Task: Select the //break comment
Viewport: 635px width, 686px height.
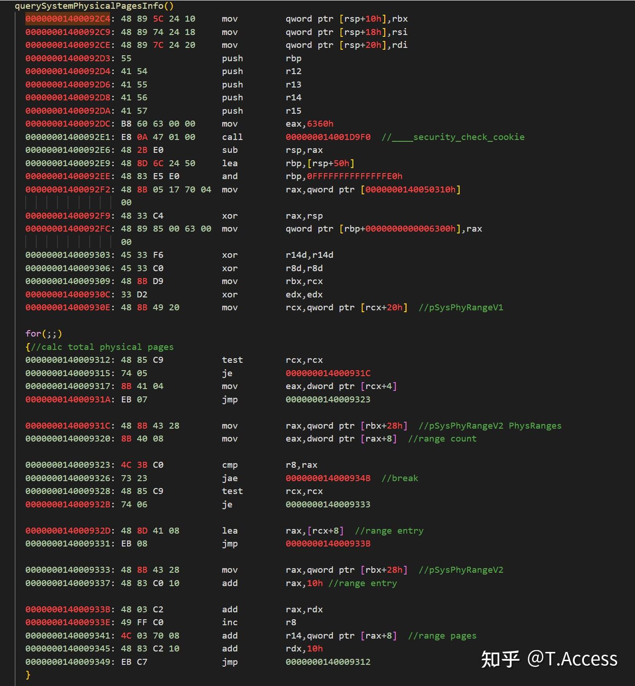Action: tap(399, 478)
